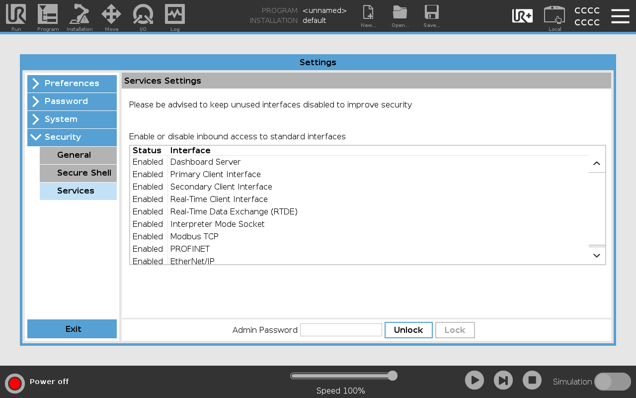Click the Exit button
Screen dimensions: 636x398
[x=72, y=329]
